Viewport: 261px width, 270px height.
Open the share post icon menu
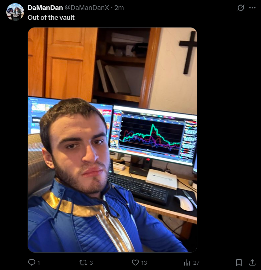(253, 263)
